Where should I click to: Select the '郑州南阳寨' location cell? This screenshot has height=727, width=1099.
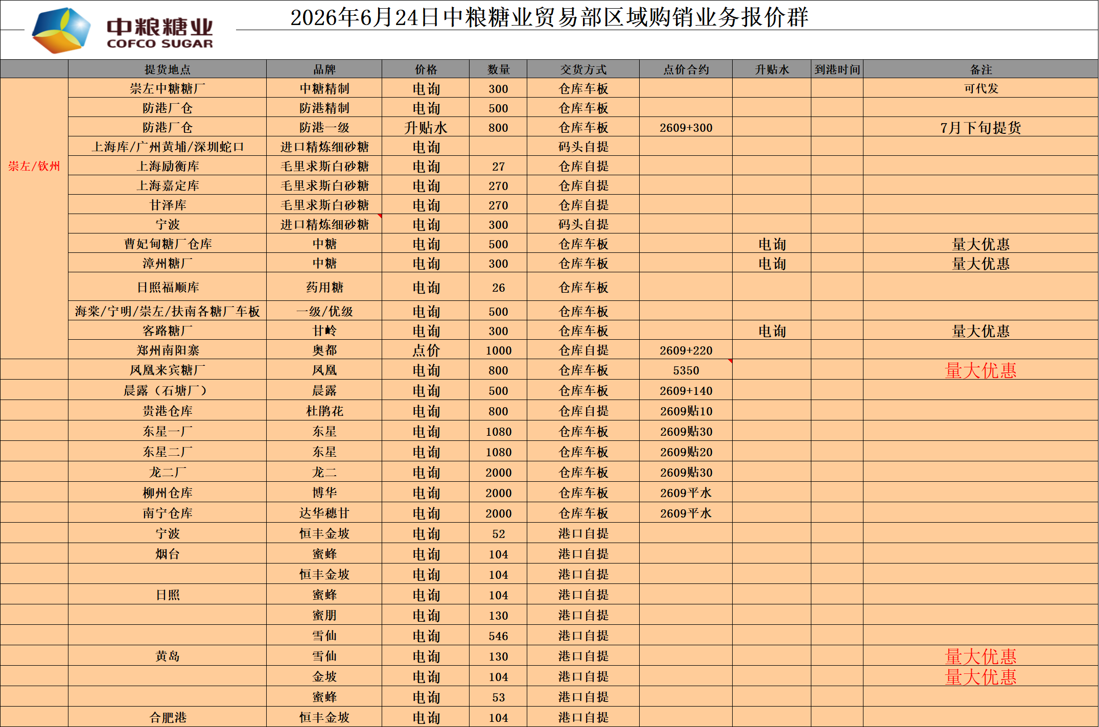(x=167, y=350)
